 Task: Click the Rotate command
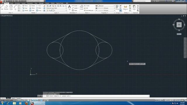tap(32, 6)
